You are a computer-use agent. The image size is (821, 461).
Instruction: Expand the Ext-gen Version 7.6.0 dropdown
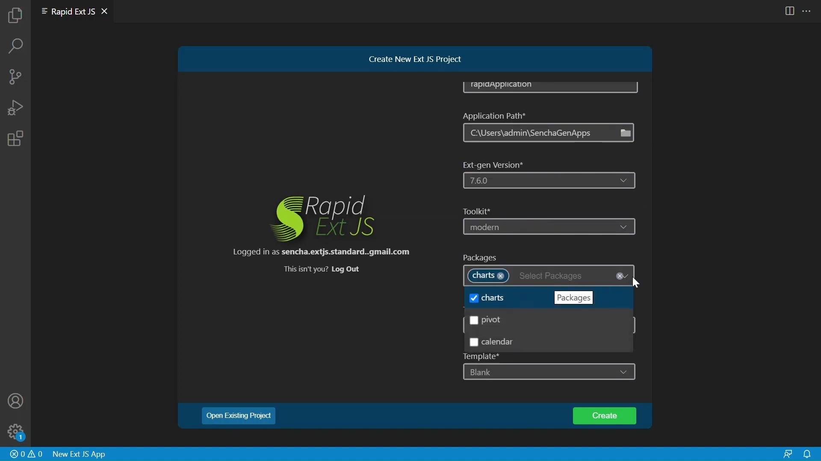point(623,181)
